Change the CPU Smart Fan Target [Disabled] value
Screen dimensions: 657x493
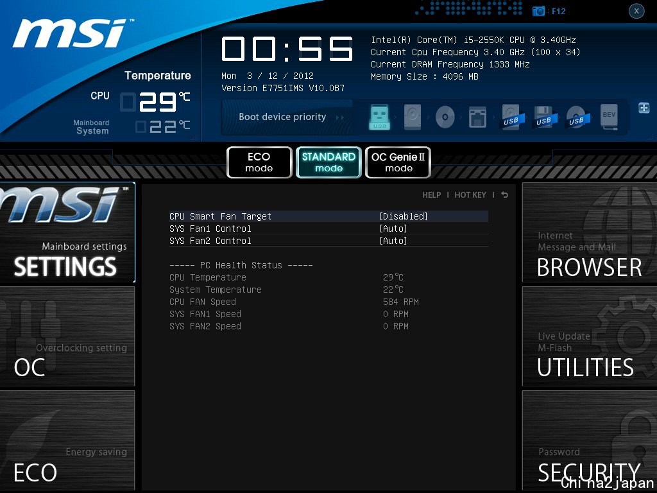[x=403, y=216]
